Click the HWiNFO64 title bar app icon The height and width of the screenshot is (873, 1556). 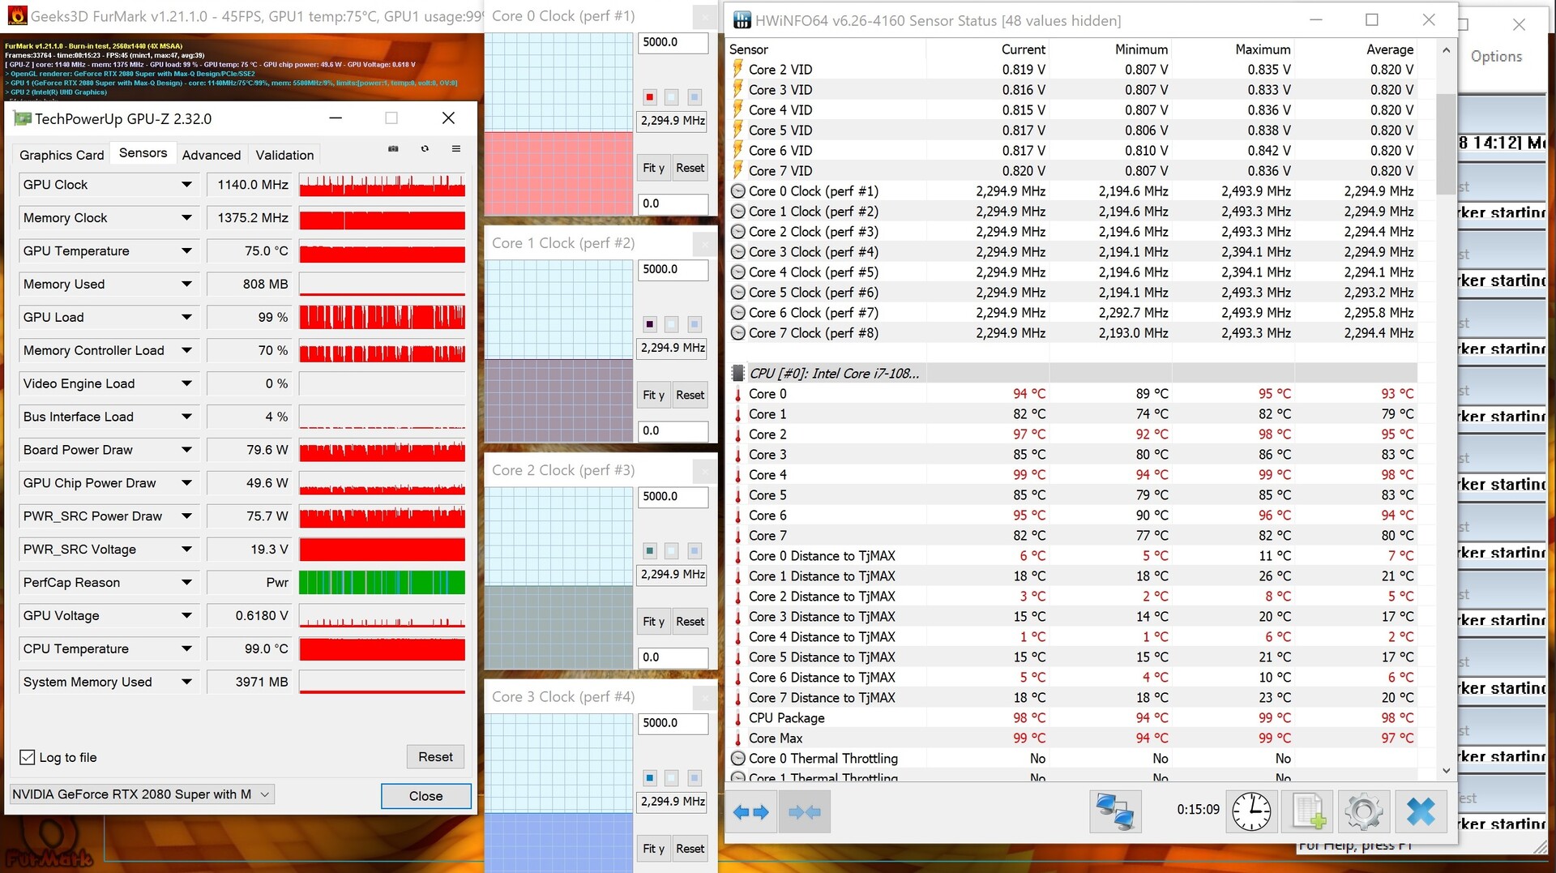point(741,20)
